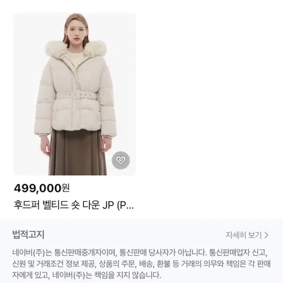Screen dimensions: 283x283
Task: Tap the 후드퍼 word in the product name
Action: point(27,205)
